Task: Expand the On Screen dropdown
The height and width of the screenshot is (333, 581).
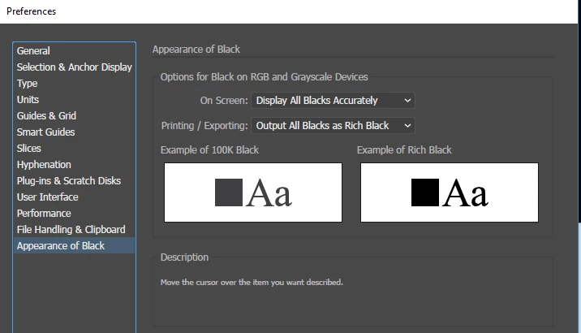Action: [x=333, y=101]
